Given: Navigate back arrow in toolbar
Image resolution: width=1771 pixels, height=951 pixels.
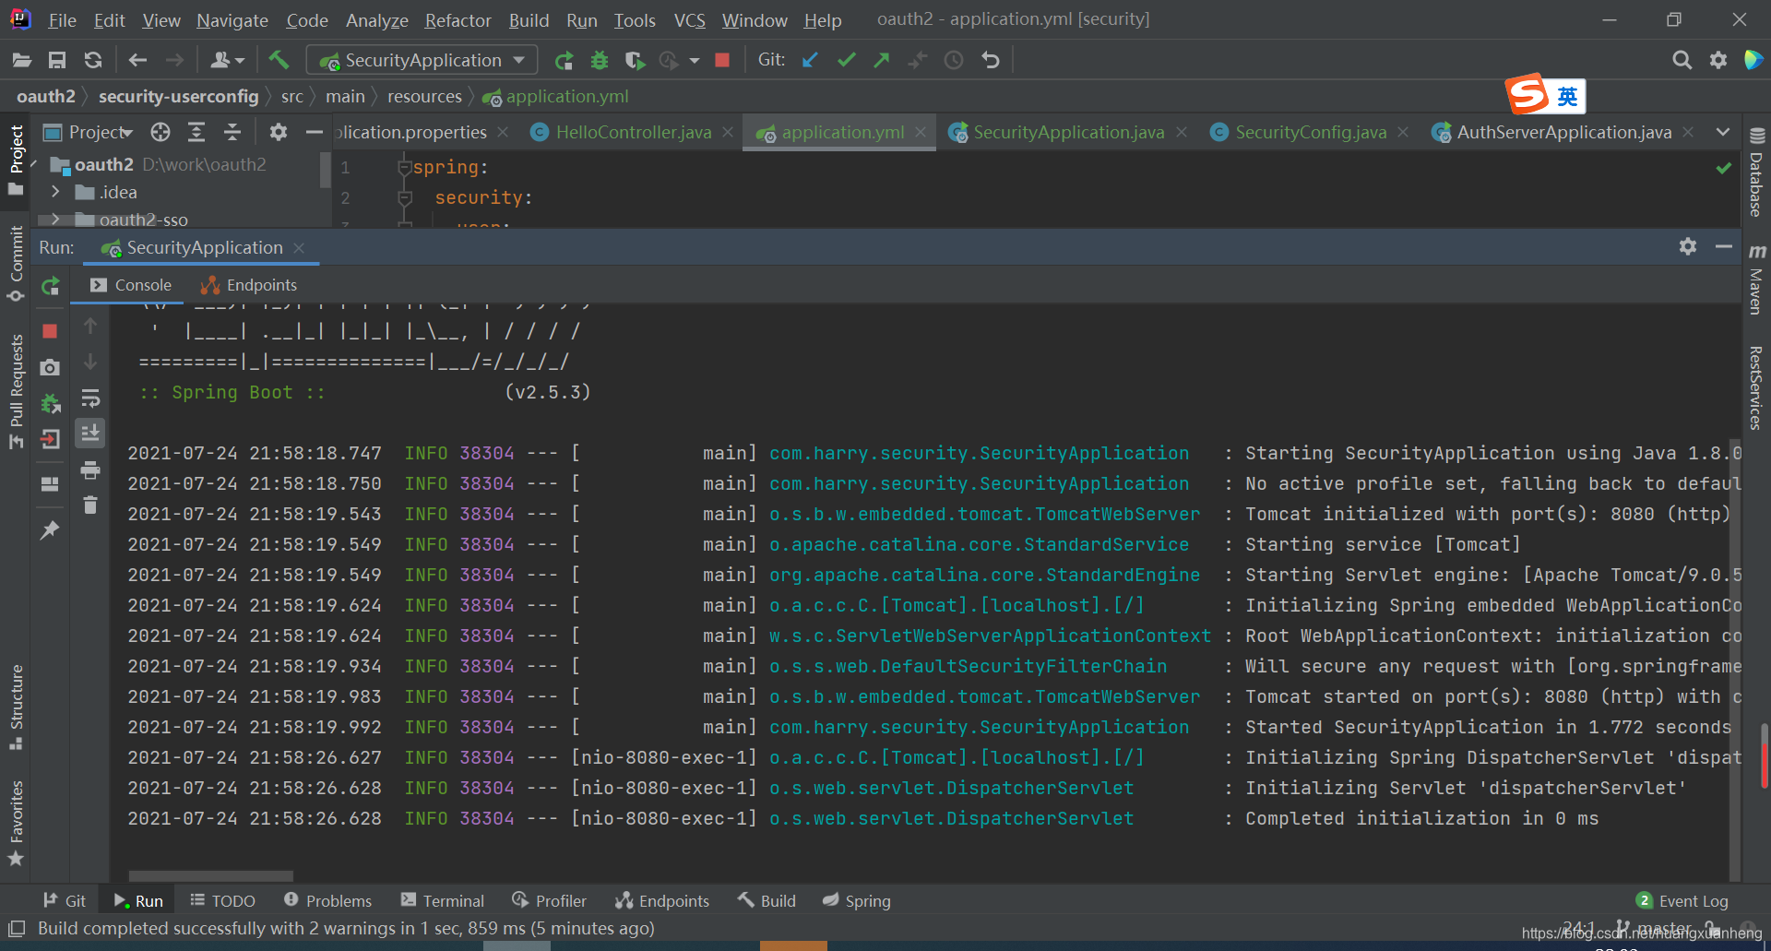Looking at the screenshot, I should 138,61.
